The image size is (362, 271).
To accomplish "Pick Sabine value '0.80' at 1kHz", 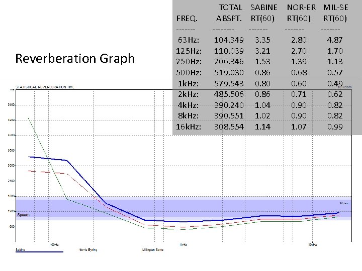I will coord(262,83).
